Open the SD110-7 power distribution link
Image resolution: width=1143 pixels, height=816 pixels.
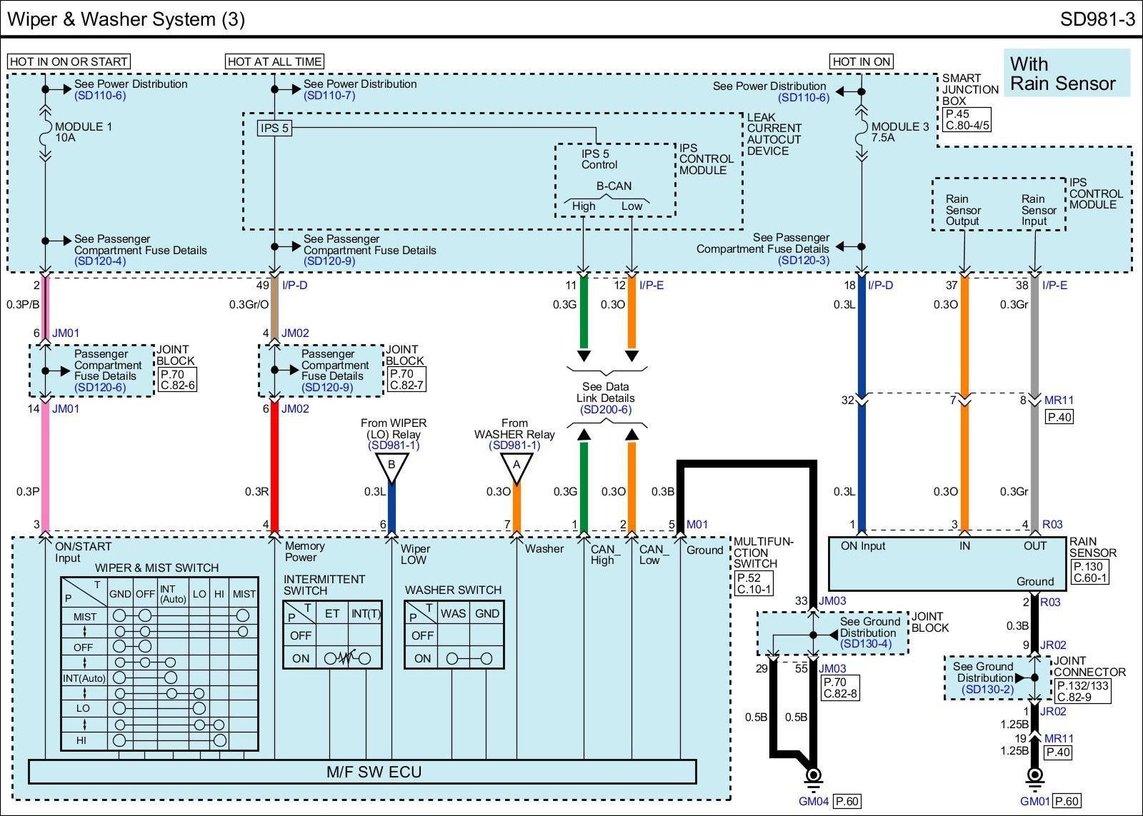pyautogui.click(x=329, y=96)
